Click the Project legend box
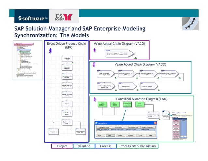 [62, 146]
